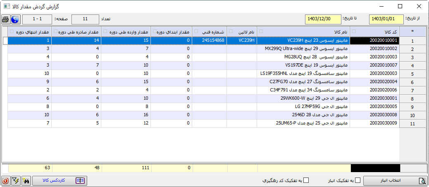This screenshot has height=187, width=429.
Task: Click the printer icon to print report
Action: coord(6,19)
